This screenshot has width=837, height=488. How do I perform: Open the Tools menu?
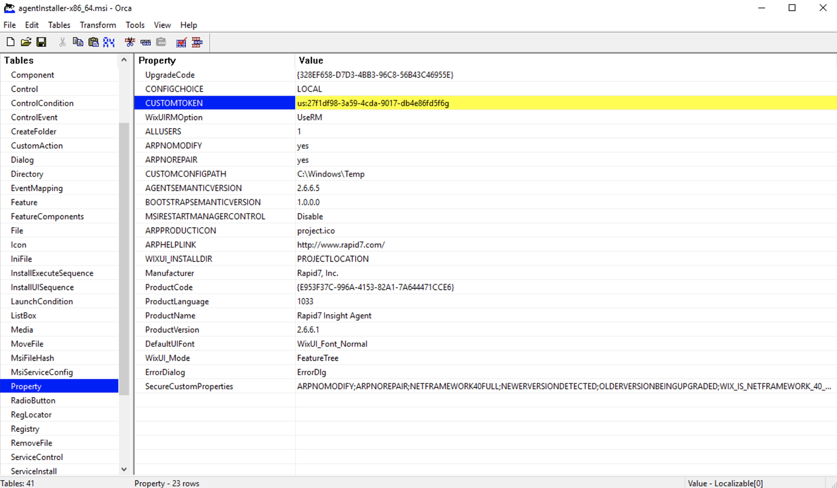point(135,25)
